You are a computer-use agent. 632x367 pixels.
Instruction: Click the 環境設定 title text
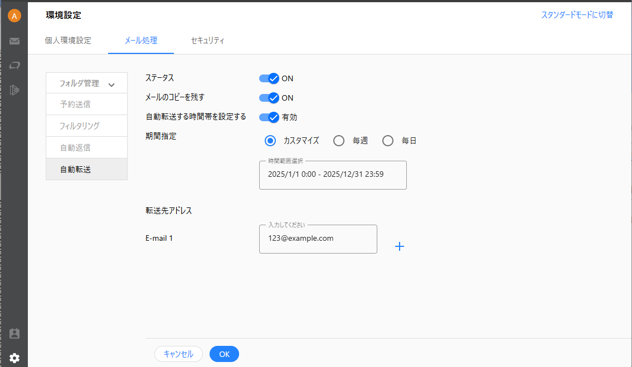(64, 15)
